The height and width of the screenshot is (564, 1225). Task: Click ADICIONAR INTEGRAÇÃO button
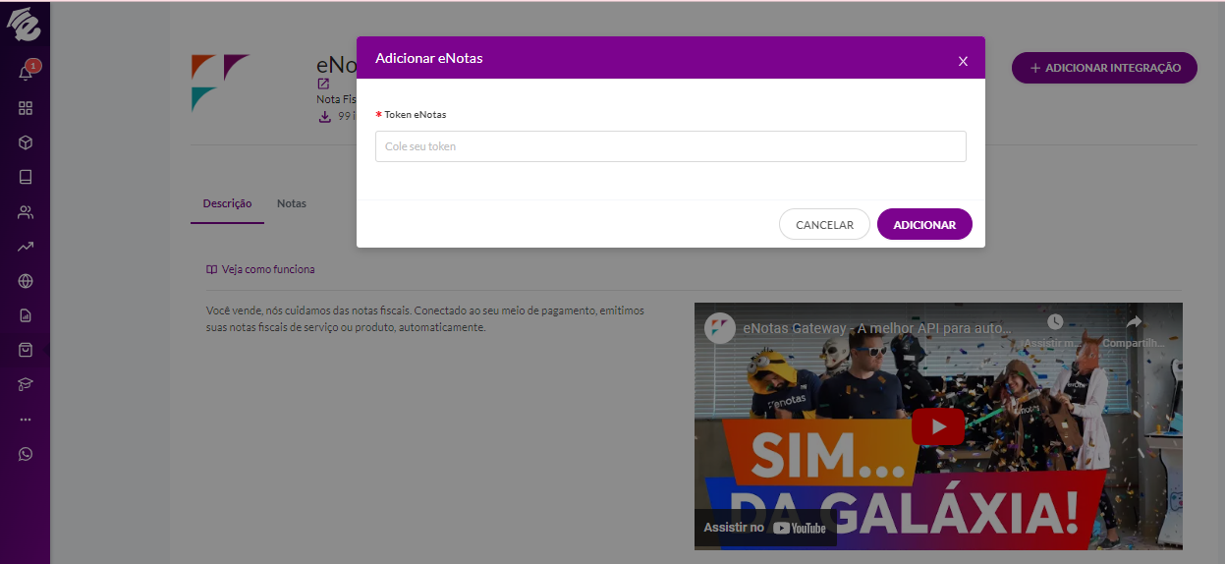pyautogui.click(x=1104, y=68)
